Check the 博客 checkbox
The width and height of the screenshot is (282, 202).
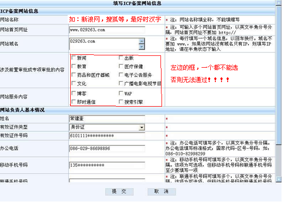tap(73, 93)
